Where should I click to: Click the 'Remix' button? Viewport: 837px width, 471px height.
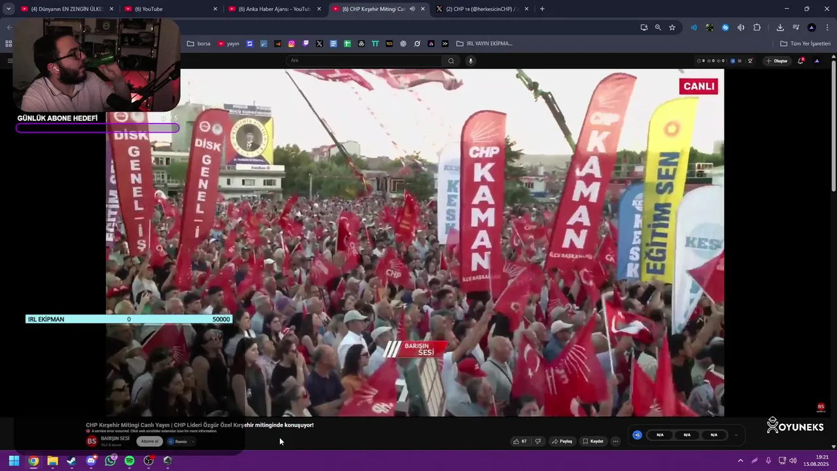(179, 442)
